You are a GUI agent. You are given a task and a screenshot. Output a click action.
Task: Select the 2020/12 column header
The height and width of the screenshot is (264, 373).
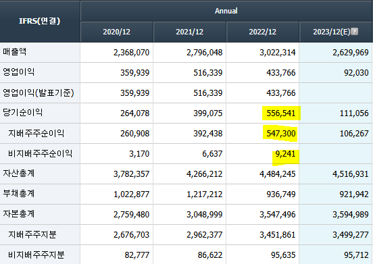pyautogui.click(x=116, y=32)
